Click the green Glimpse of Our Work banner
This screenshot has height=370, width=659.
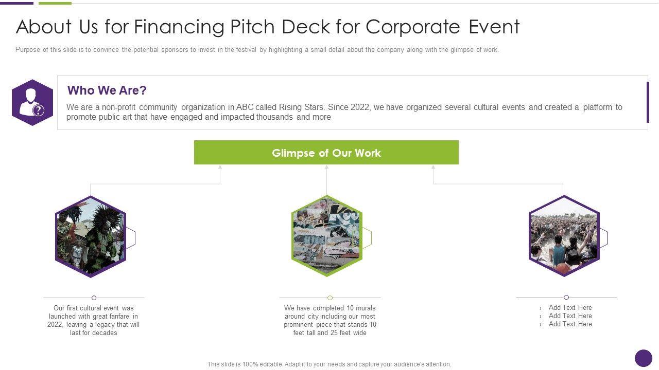(326, 153)
